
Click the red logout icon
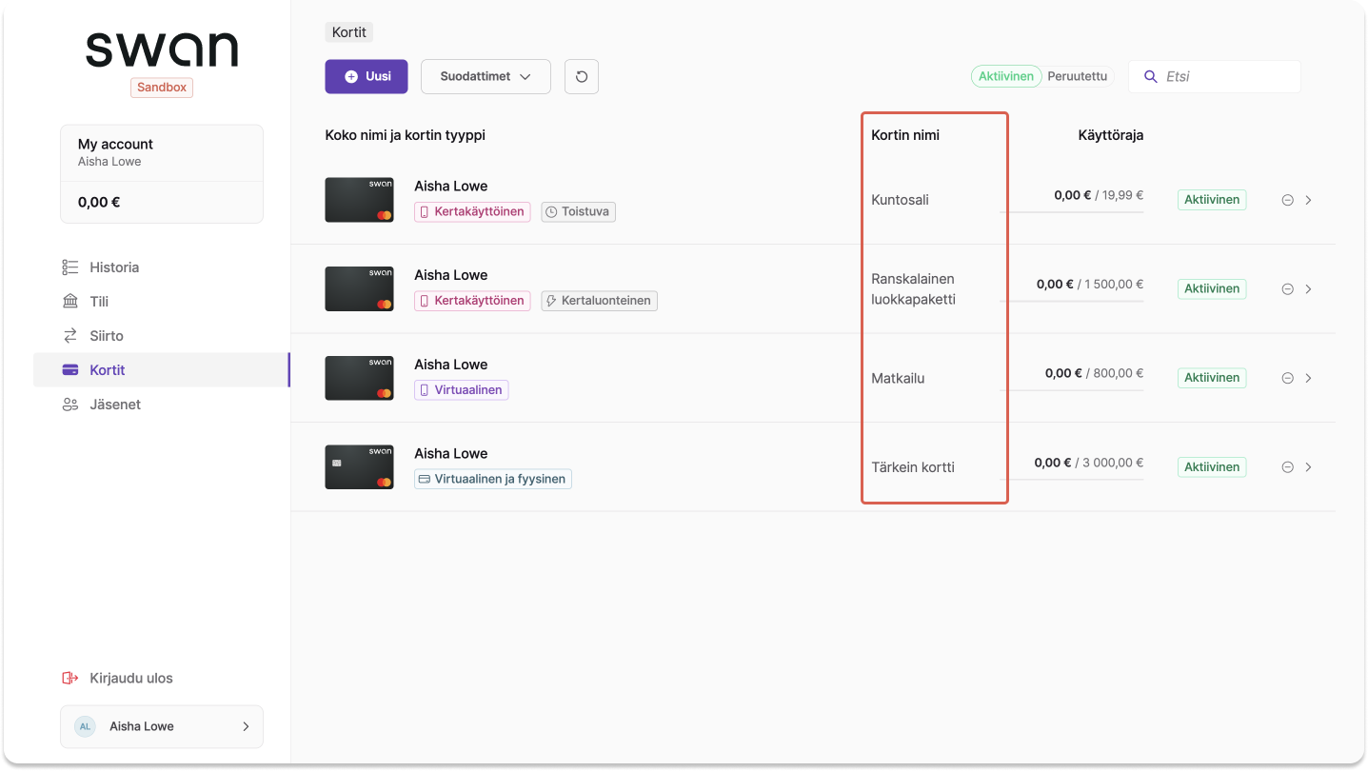(x=69, y=679)
